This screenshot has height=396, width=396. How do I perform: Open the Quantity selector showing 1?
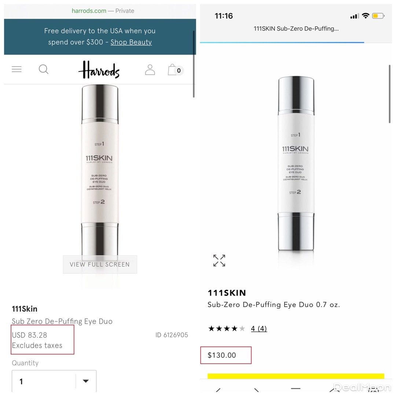click(x=54, y=381)
